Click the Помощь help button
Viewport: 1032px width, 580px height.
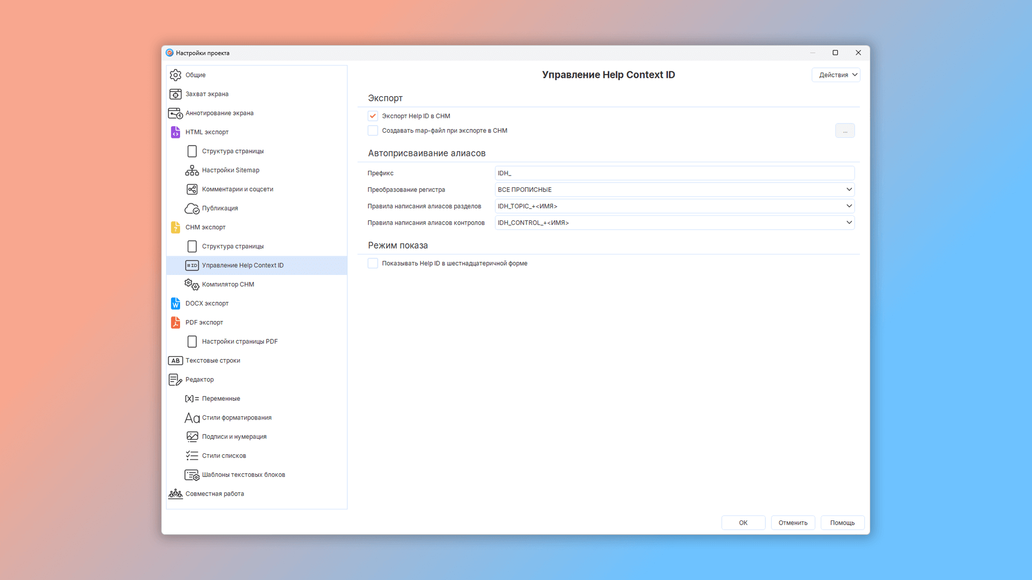point(842,523)
